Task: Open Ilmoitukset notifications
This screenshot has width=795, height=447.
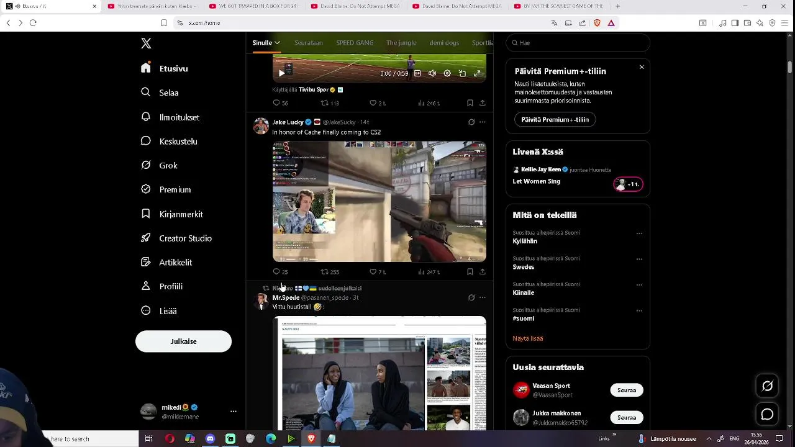Action: coord(170,117)
